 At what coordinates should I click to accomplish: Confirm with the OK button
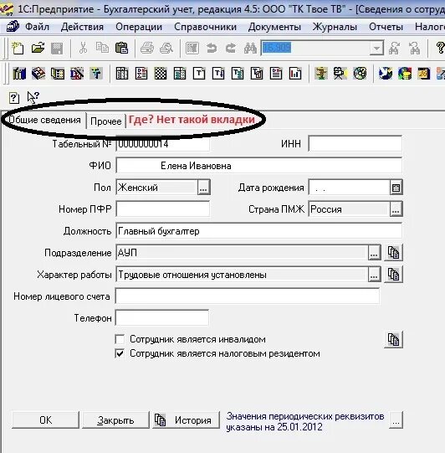(45, 420)
